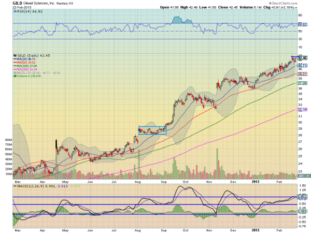This screenshot has width=311, height=233.
Task: Click the 1.50 level on the MACD axis
Action: [x=303, y=186]
